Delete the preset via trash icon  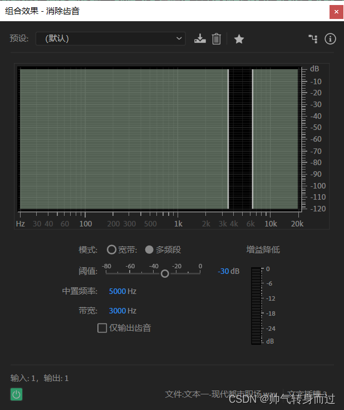click(217, 39)
